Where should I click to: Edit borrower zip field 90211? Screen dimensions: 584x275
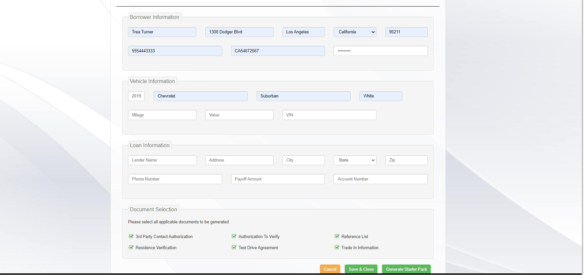(x=407, y=32)
